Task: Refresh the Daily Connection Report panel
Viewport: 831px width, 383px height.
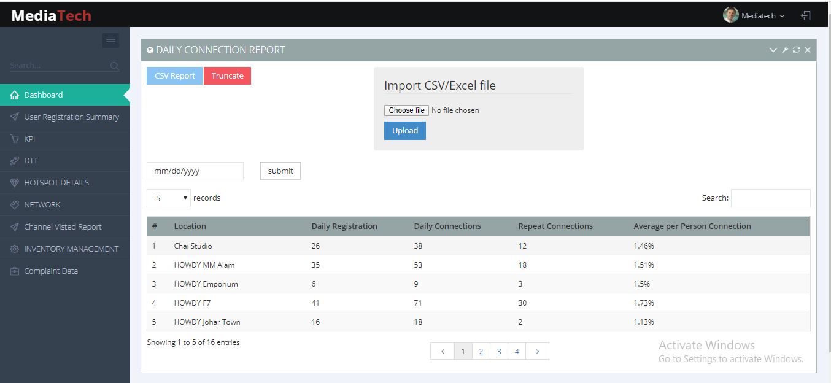Action: pos(796,50)
